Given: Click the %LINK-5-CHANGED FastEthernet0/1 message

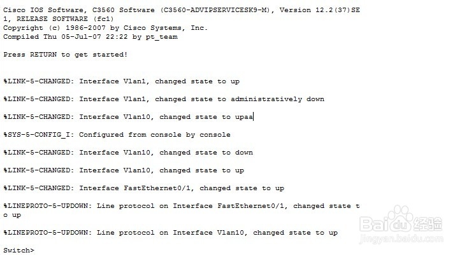Looking at the screenshot, I should 143,188.
